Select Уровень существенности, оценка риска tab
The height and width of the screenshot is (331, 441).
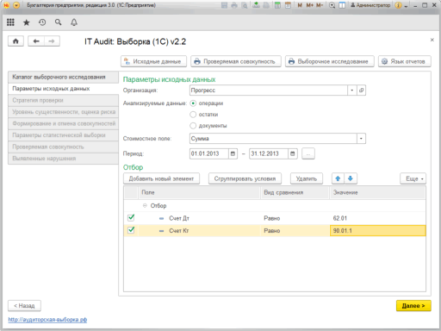point(63,112)
